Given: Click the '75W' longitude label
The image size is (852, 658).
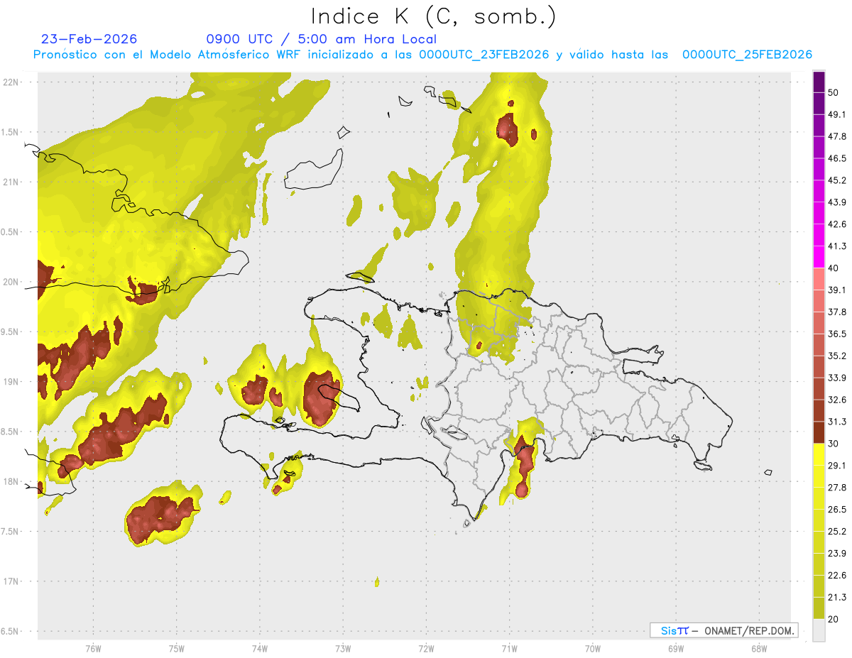Looking at the screenshot, I should 176,649.
